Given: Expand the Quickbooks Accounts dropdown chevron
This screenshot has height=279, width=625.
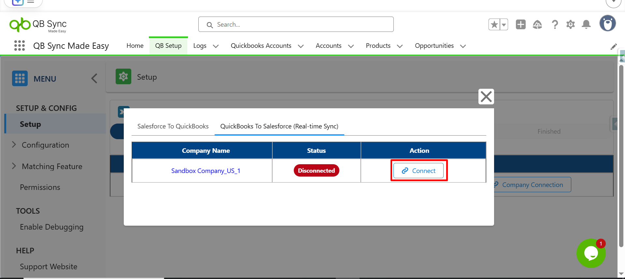Looking at the screenshot, I should (301, 46).
